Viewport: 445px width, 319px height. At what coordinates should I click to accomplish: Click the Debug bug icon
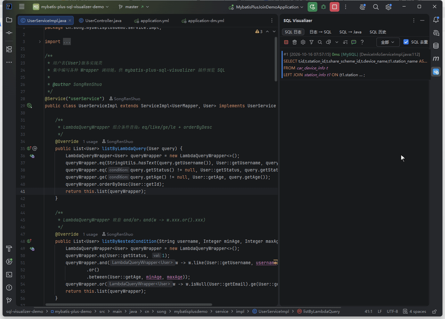point(323,7)
